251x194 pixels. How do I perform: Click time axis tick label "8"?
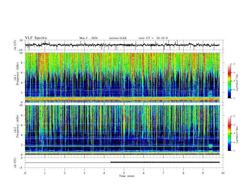(183, 173)
